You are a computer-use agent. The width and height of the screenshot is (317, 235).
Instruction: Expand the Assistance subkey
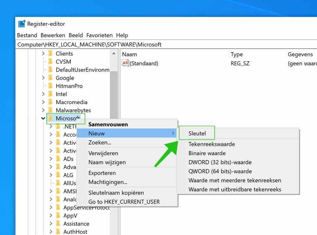tap(51, 224)
